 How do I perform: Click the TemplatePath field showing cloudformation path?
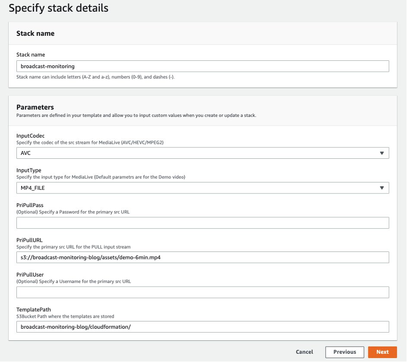203,326
